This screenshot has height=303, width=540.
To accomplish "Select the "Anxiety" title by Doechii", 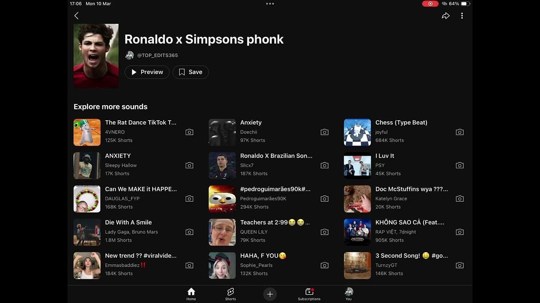I will [x=251, y=122].
